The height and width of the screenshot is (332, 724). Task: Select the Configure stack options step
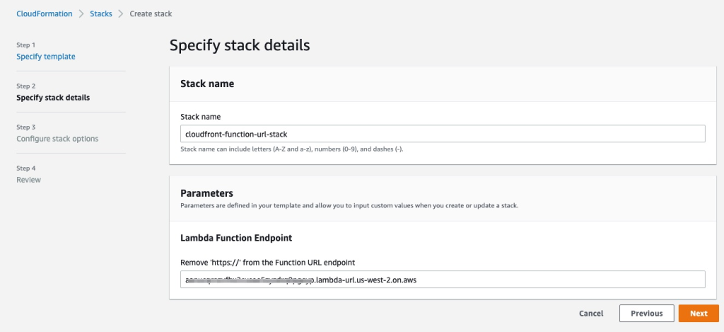pyautogui.click(x=57, y=139)
